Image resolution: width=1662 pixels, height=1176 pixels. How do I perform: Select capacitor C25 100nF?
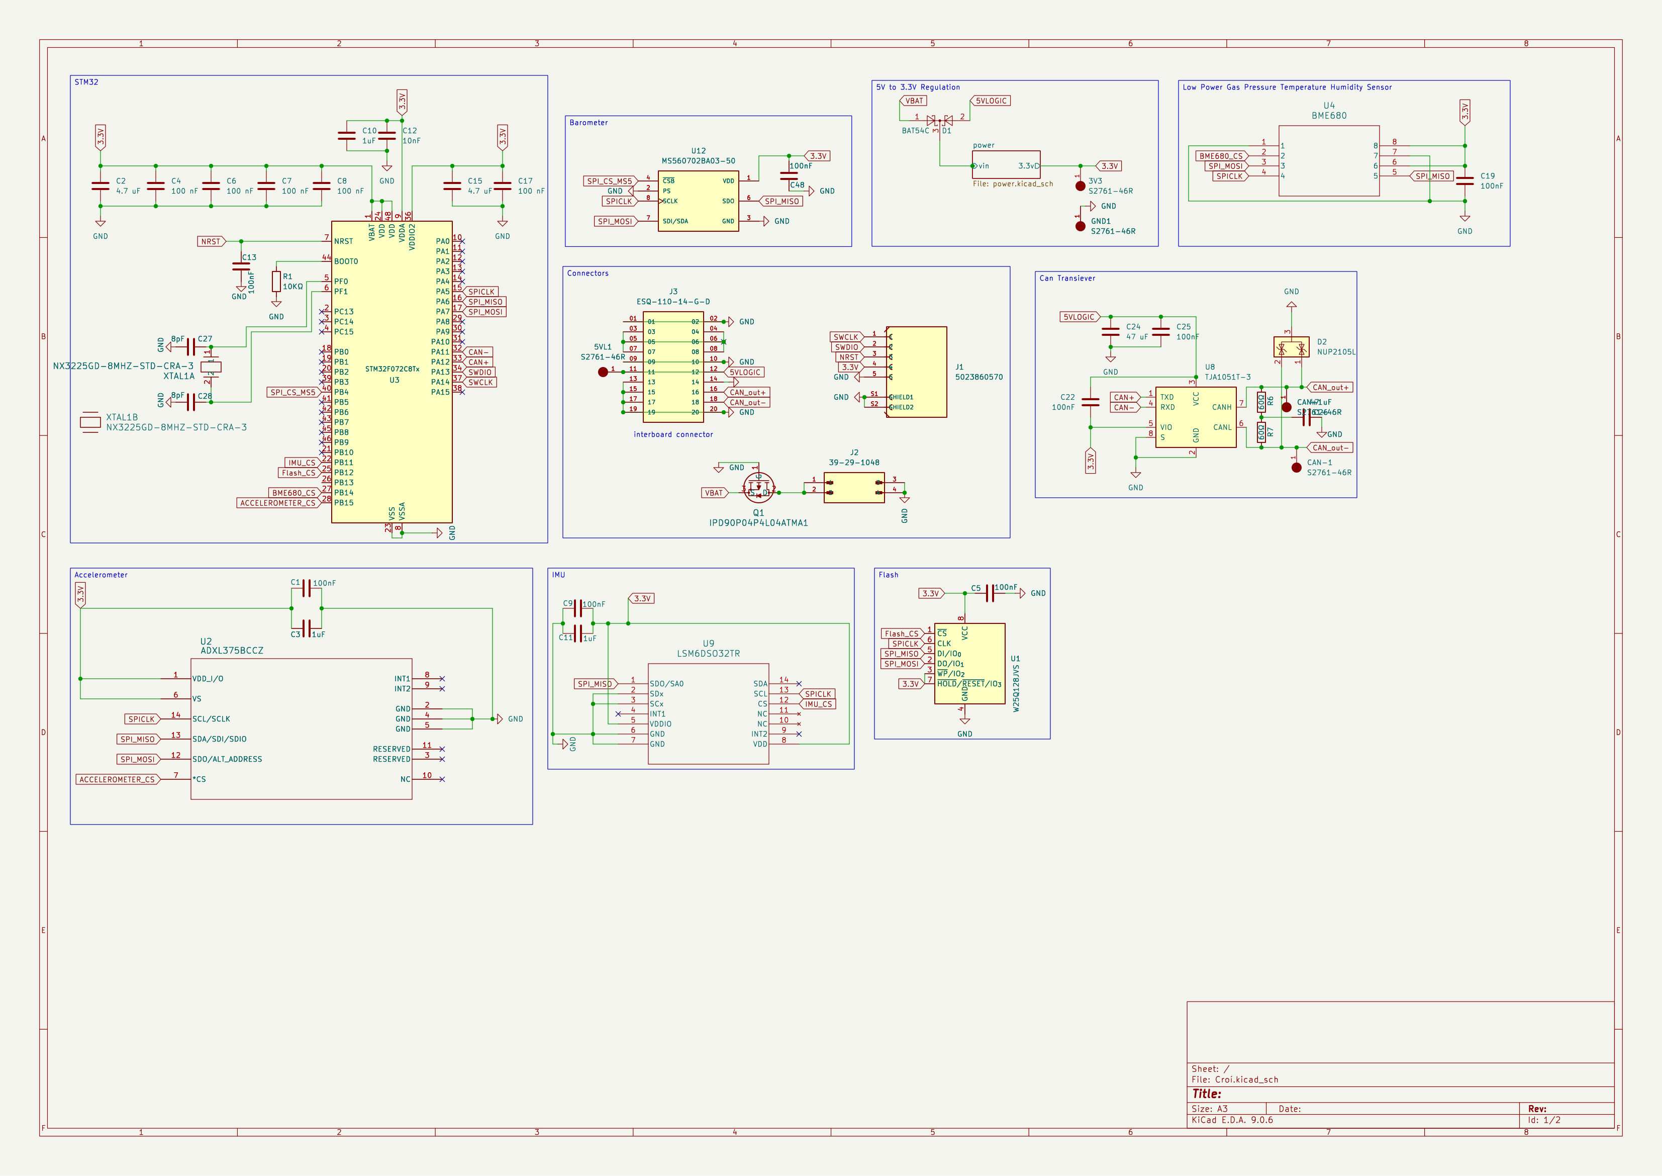point(1160,332)
